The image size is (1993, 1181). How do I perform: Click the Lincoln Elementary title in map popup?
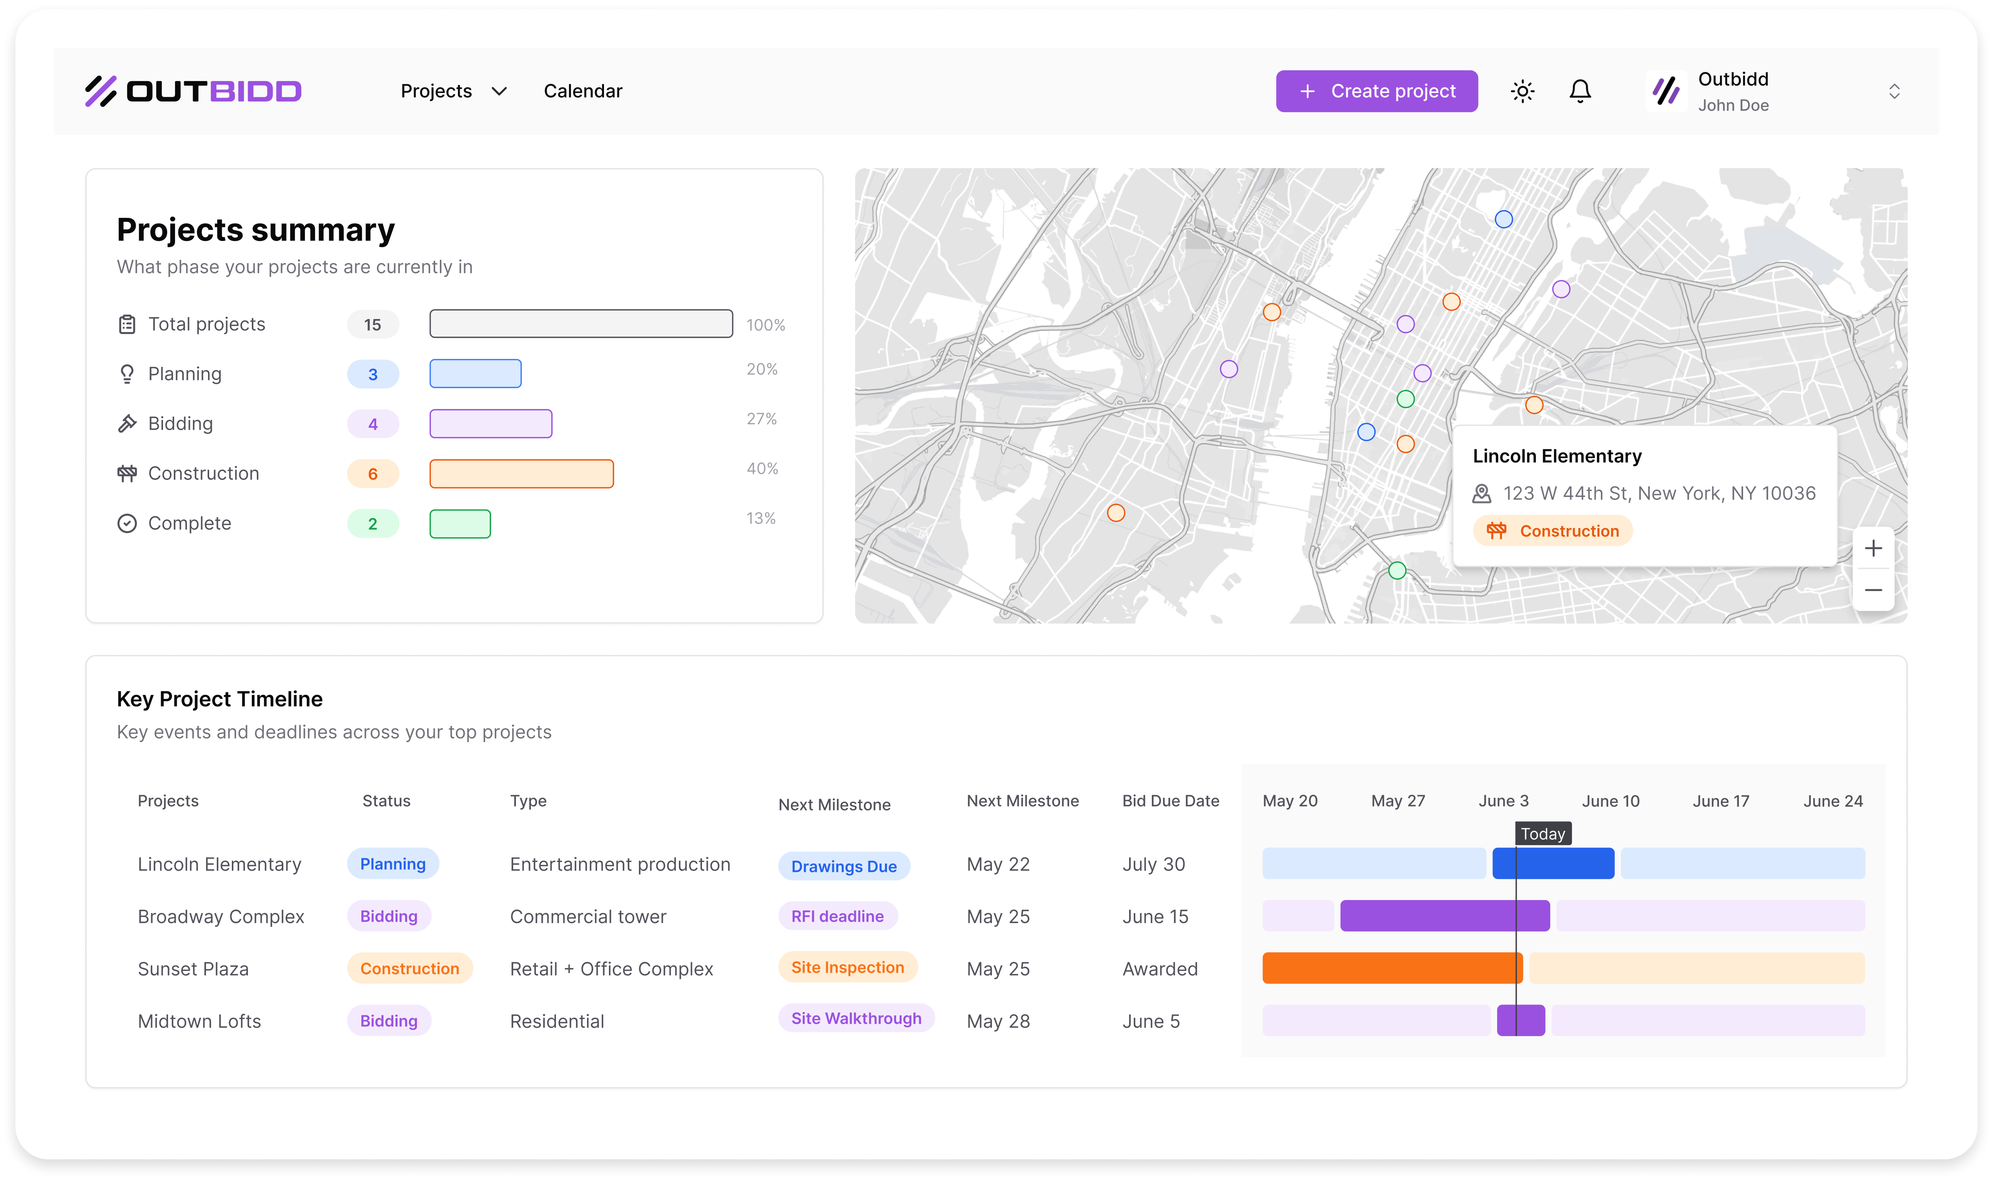pyautogui.click(x=1557, y=456)
